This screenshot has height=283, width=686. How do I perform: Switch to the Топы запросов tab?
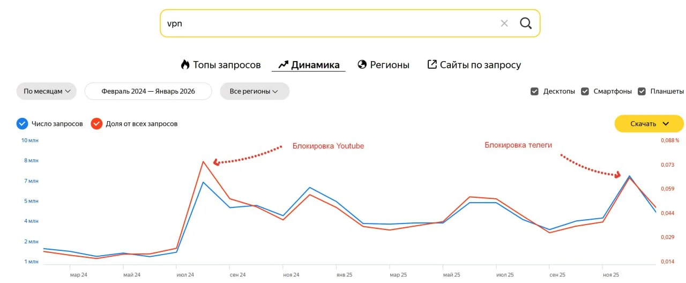(227, 65)
